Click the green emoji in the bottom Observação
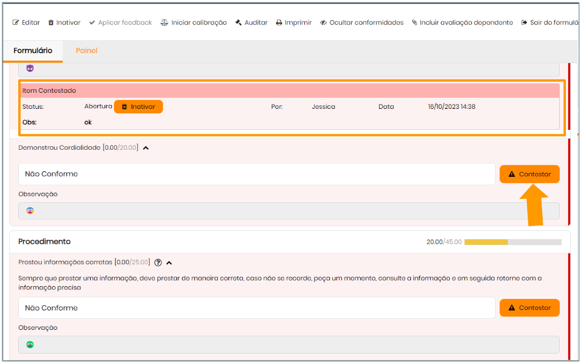Screen dimensions: 583x363 point(30,345)
